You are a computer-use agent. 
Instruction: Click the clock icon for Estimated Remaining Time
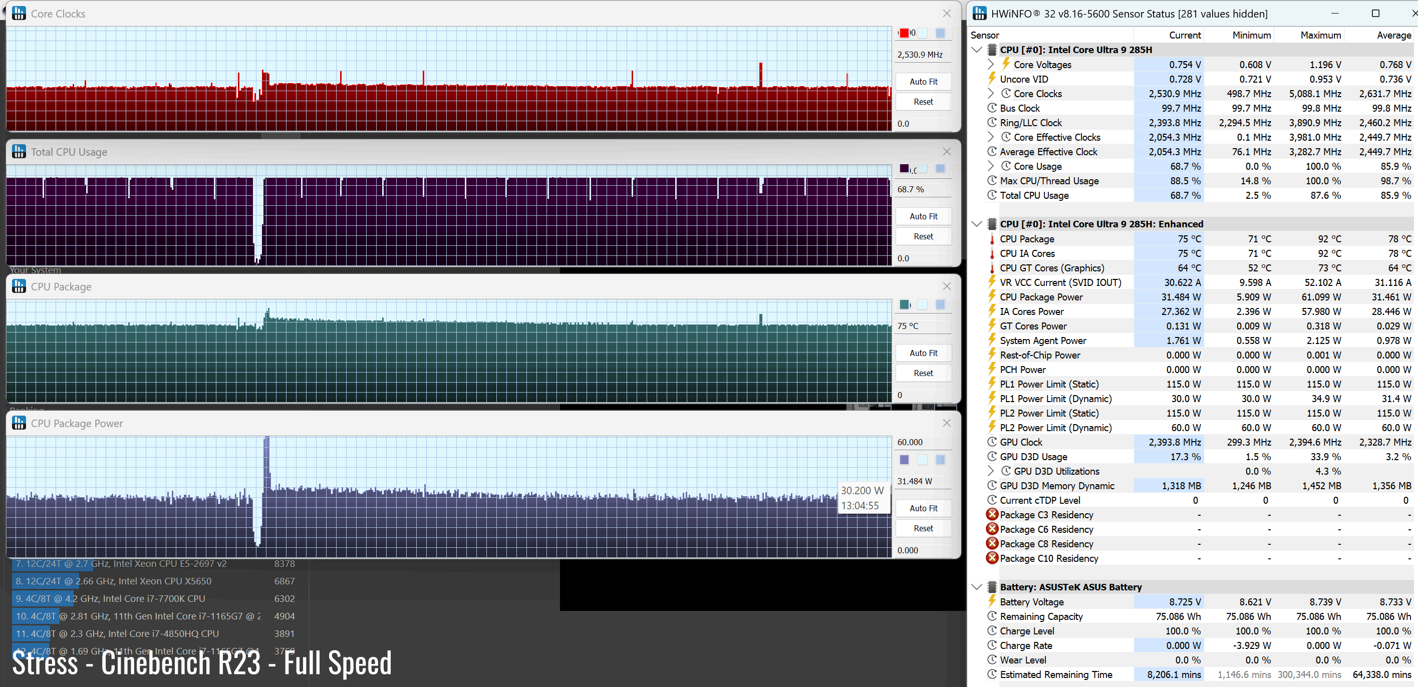[992, 674]
